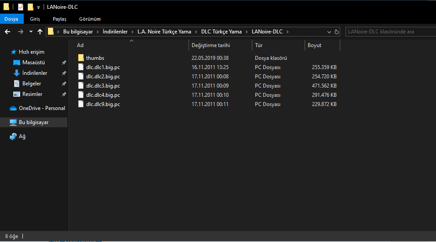Click the İndirilenler breadcrumb

coord(115,32)
